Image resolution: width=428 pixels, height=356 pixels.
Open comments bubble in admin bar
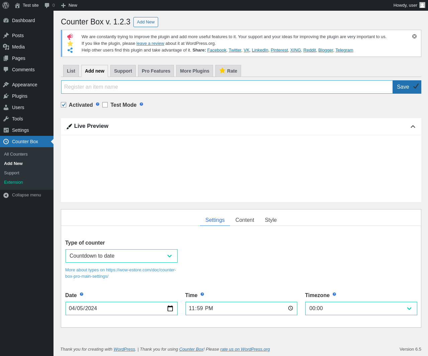tap(49, 5)
